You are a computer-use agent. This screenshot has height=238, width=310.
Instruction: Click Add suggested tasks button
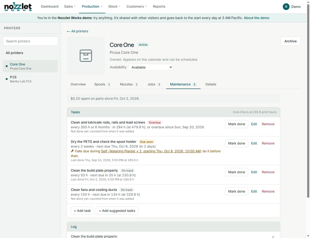(x=117, y=211)
